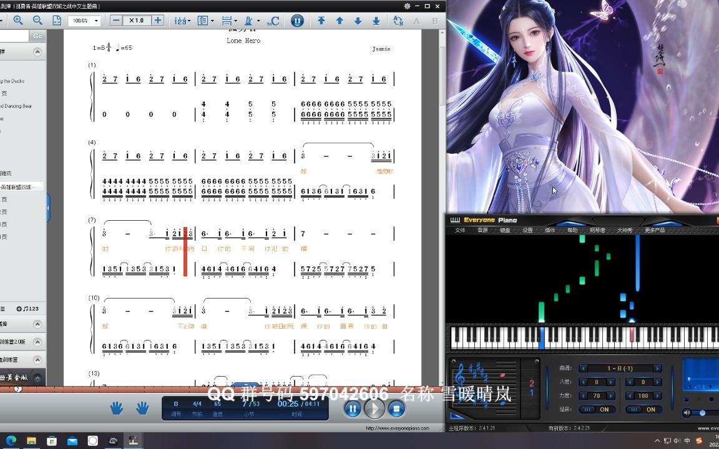Jump to the first page using top arrow icon

(x=321, y=20)
